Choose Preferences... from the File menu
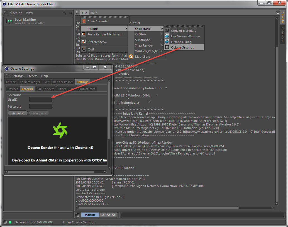This screenshot has height=227, width=288. tap(104, 42)
